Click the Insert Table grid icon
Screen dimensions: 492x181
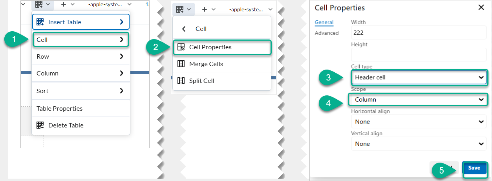coord(40,22)
